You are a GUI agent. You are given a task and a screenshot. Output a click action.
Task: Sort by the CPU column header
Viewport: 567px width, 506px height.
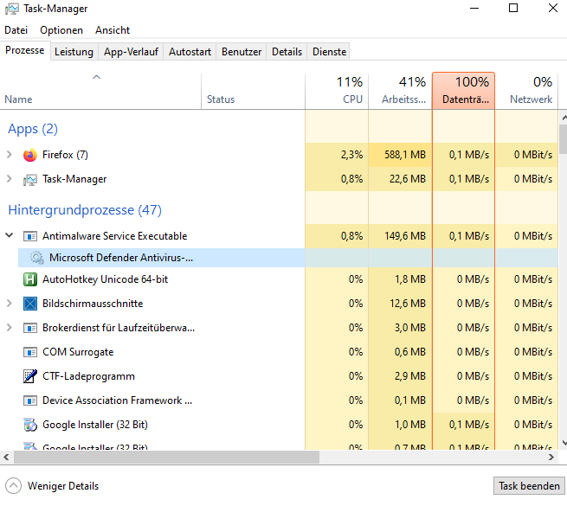tap(337, 91)
